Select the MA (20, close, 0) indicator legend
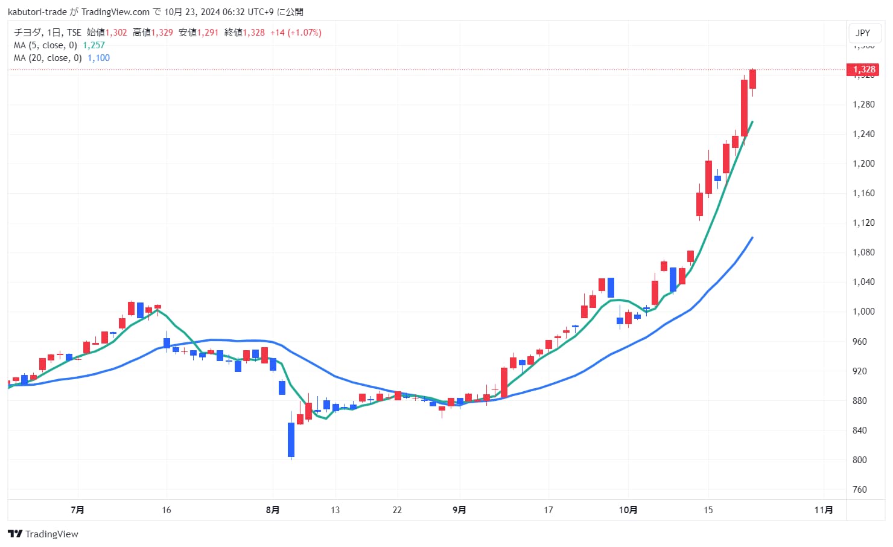This screenshot has width=893, height=547. point(48,58)
